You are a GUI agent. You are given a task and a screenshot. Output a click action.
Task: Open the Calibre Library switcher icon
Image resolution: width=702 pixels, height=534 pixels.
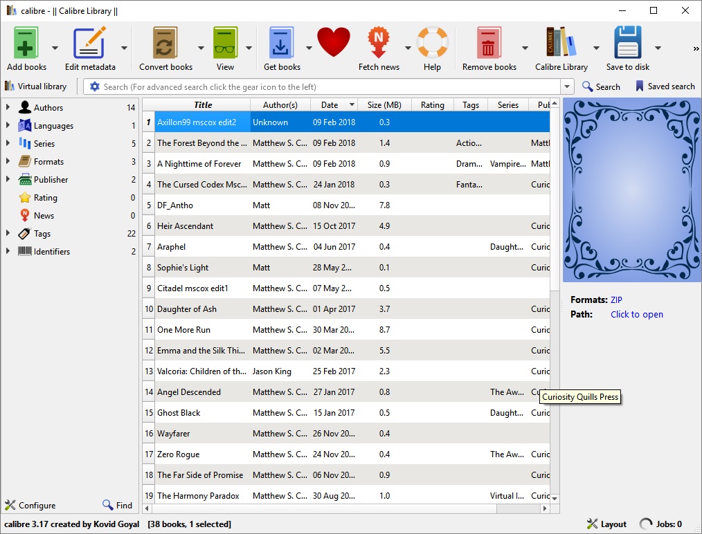pyautogui.click(x=561, y=42)
